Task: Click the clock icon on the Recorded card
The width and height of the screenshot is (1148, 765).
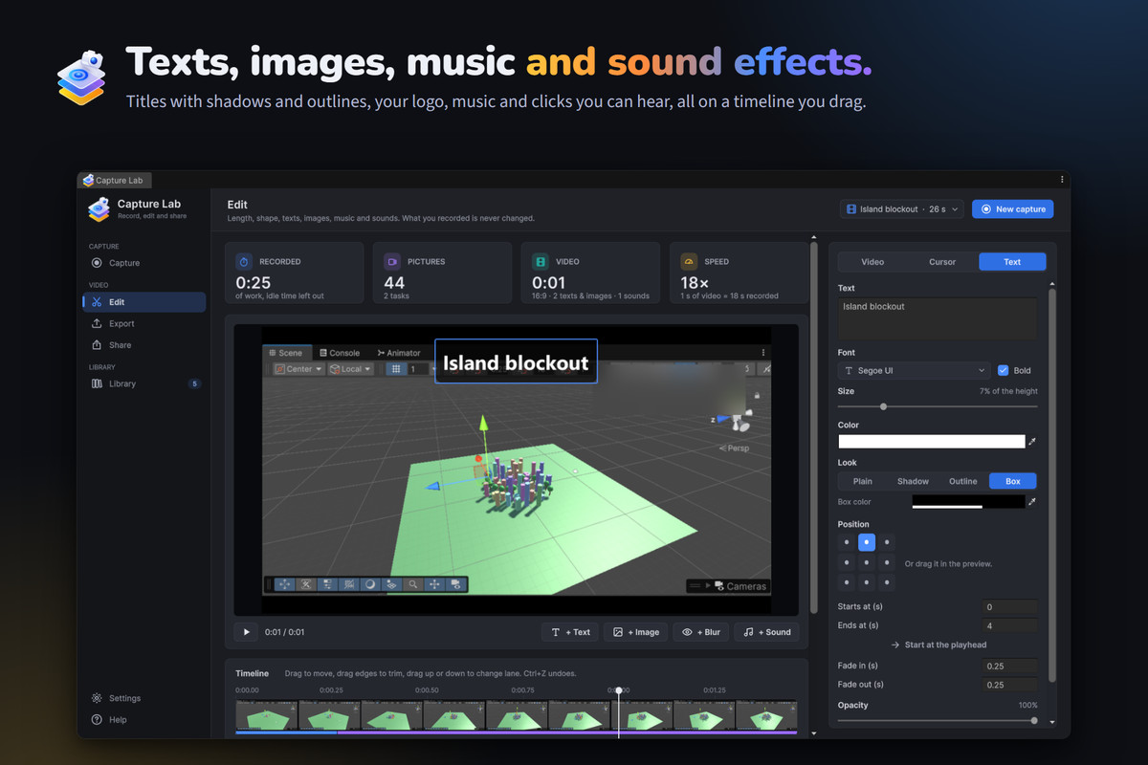Action: click(244, 261)
